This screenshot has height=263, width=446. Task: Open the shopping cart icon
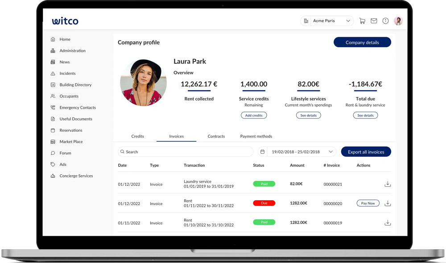coord(362,21)
